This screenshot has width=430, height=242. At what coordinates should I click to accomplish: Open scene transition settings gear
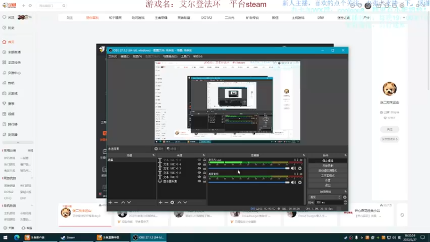tap(345, 197)
